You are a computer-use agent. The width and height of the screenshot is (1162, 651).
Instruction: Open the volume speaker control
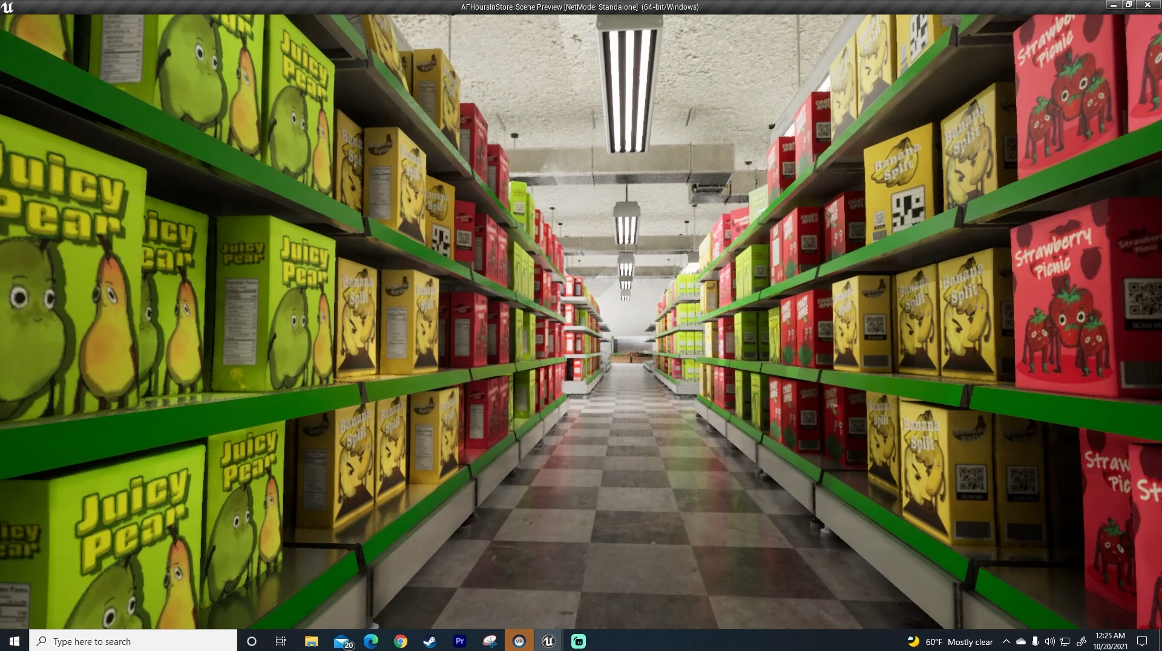click(x=1050, y=641)
